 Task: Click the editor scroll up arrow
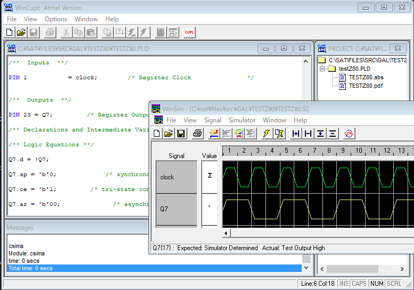[306, 61]
